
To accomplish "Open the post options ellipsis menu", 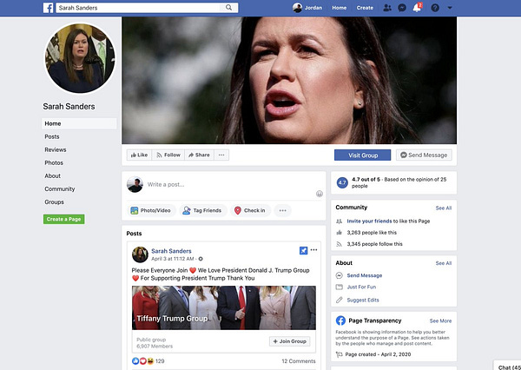I will 313,250.
